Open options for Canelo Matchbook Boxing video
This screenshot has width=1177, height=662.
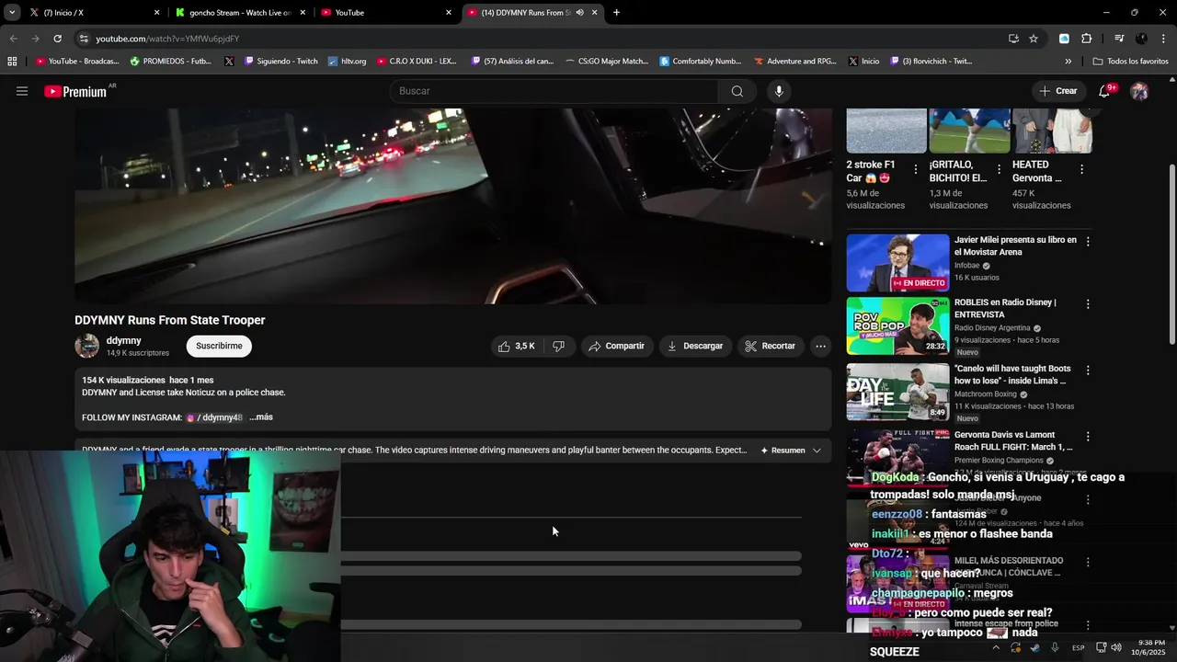pos(1088,371)
